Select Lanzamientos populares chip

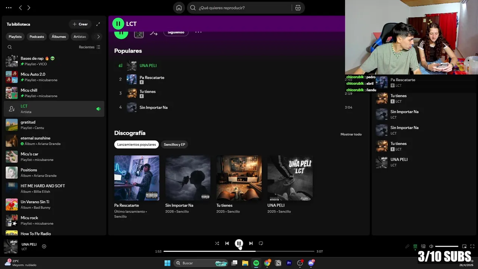(136, 145)
